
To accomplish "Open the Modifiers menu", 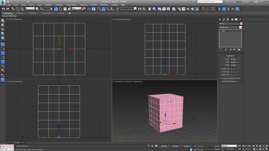I will 48,5.
